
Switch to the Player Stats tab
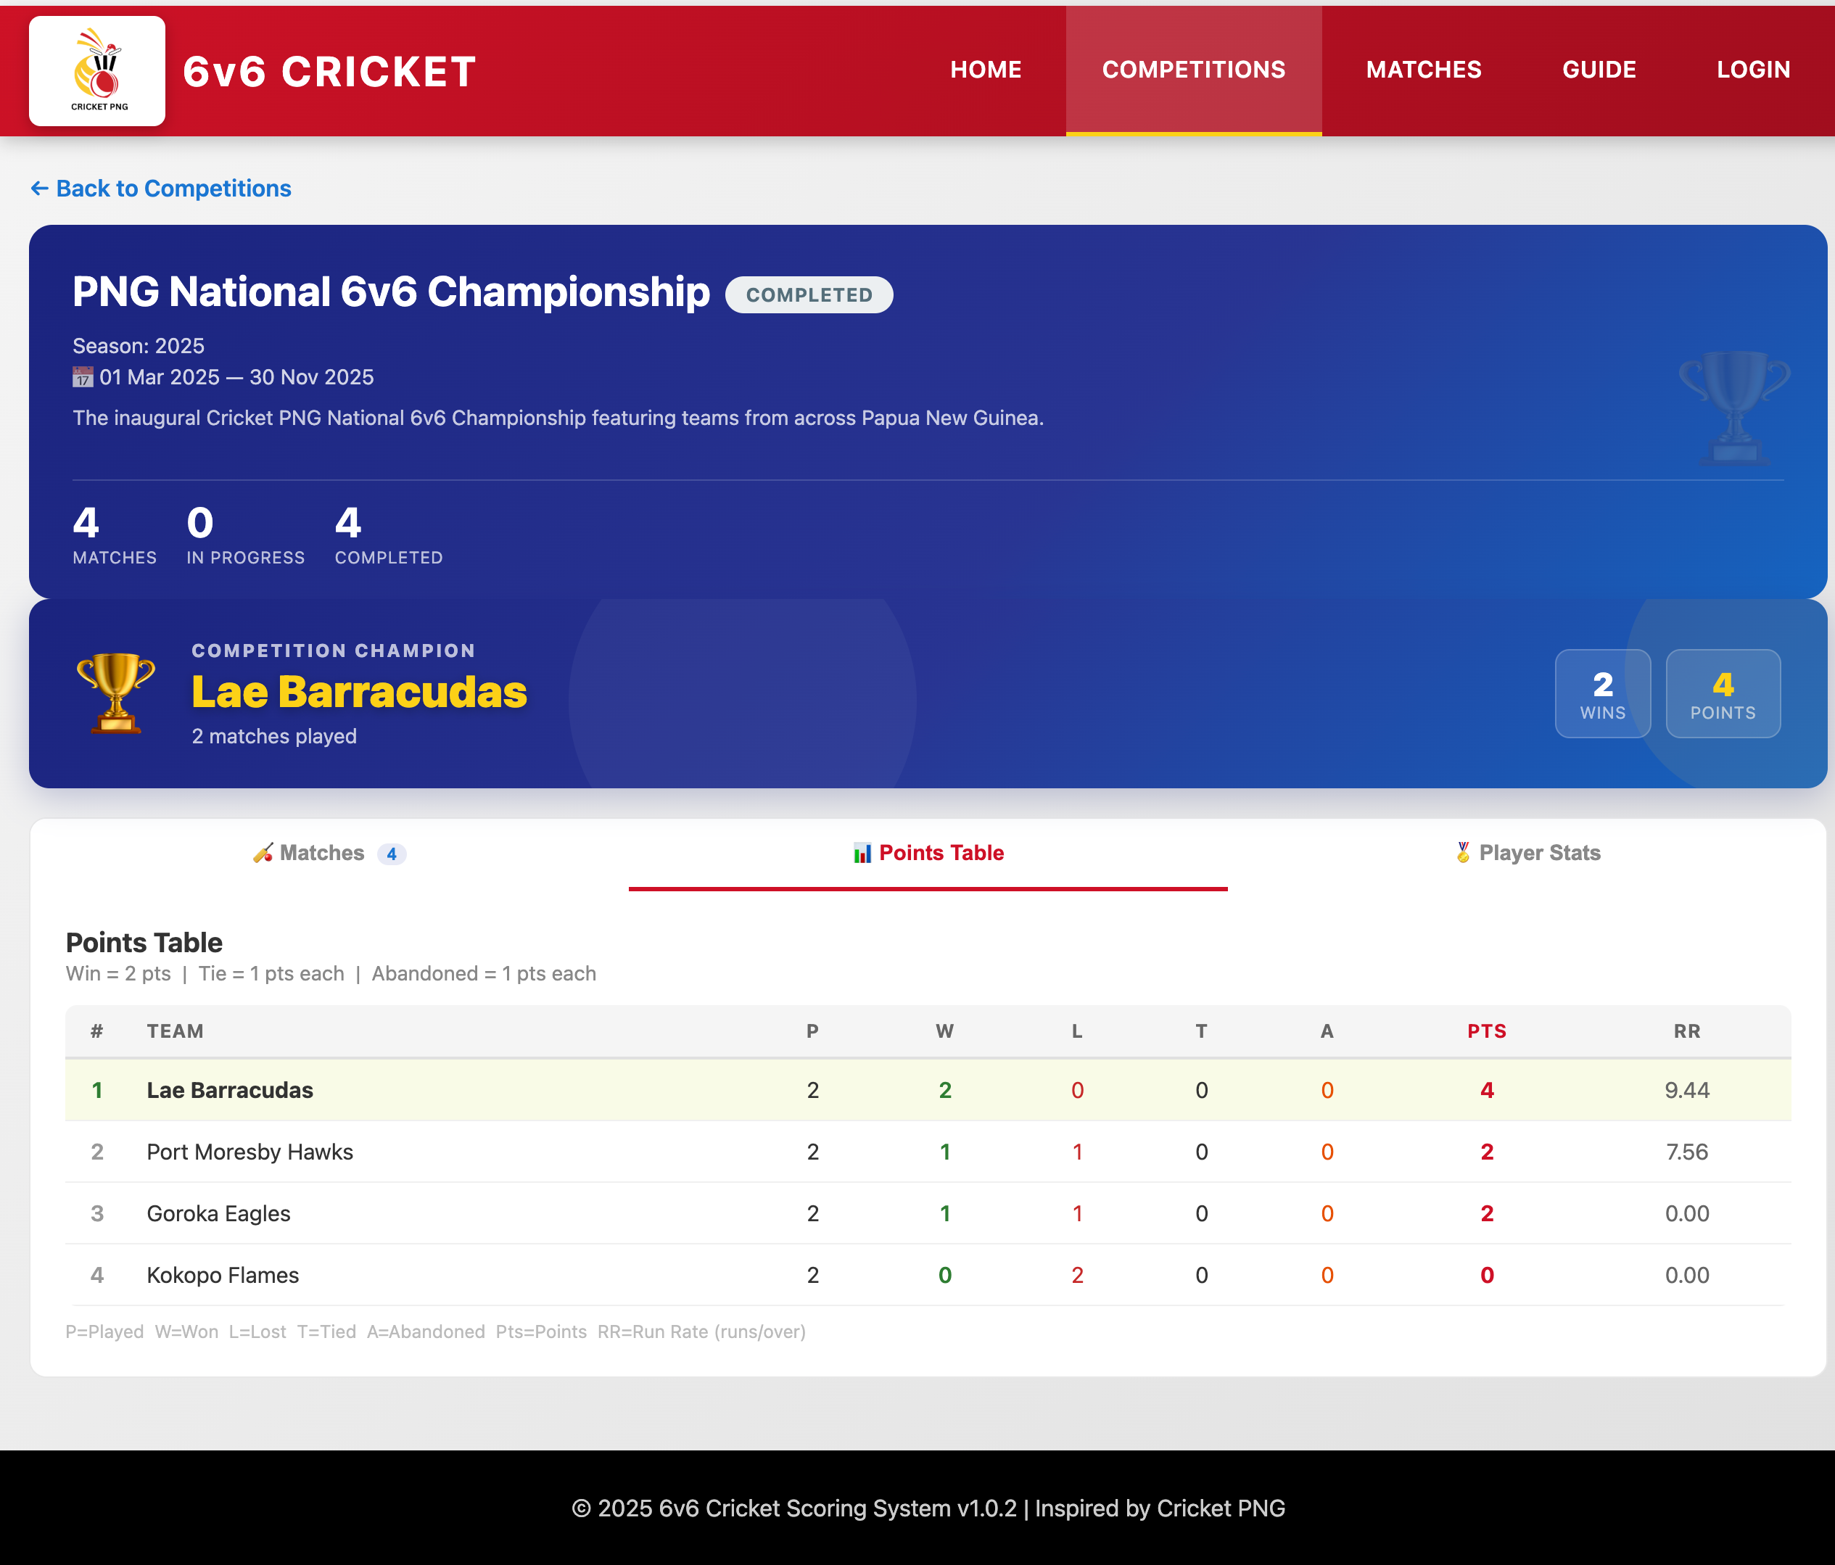click(x=1539, y=853)
